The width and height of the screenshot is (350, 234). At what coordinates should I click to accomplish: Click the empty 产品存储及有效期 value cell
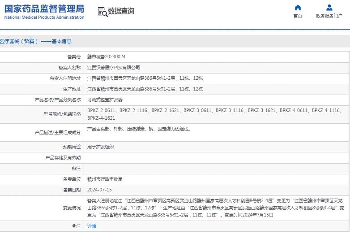(216, 158)
